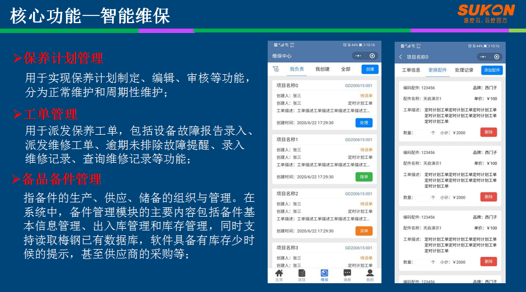526x292 pixels.
Task: Open the filter icon in 维保中心
Action: tap(276, 69)
